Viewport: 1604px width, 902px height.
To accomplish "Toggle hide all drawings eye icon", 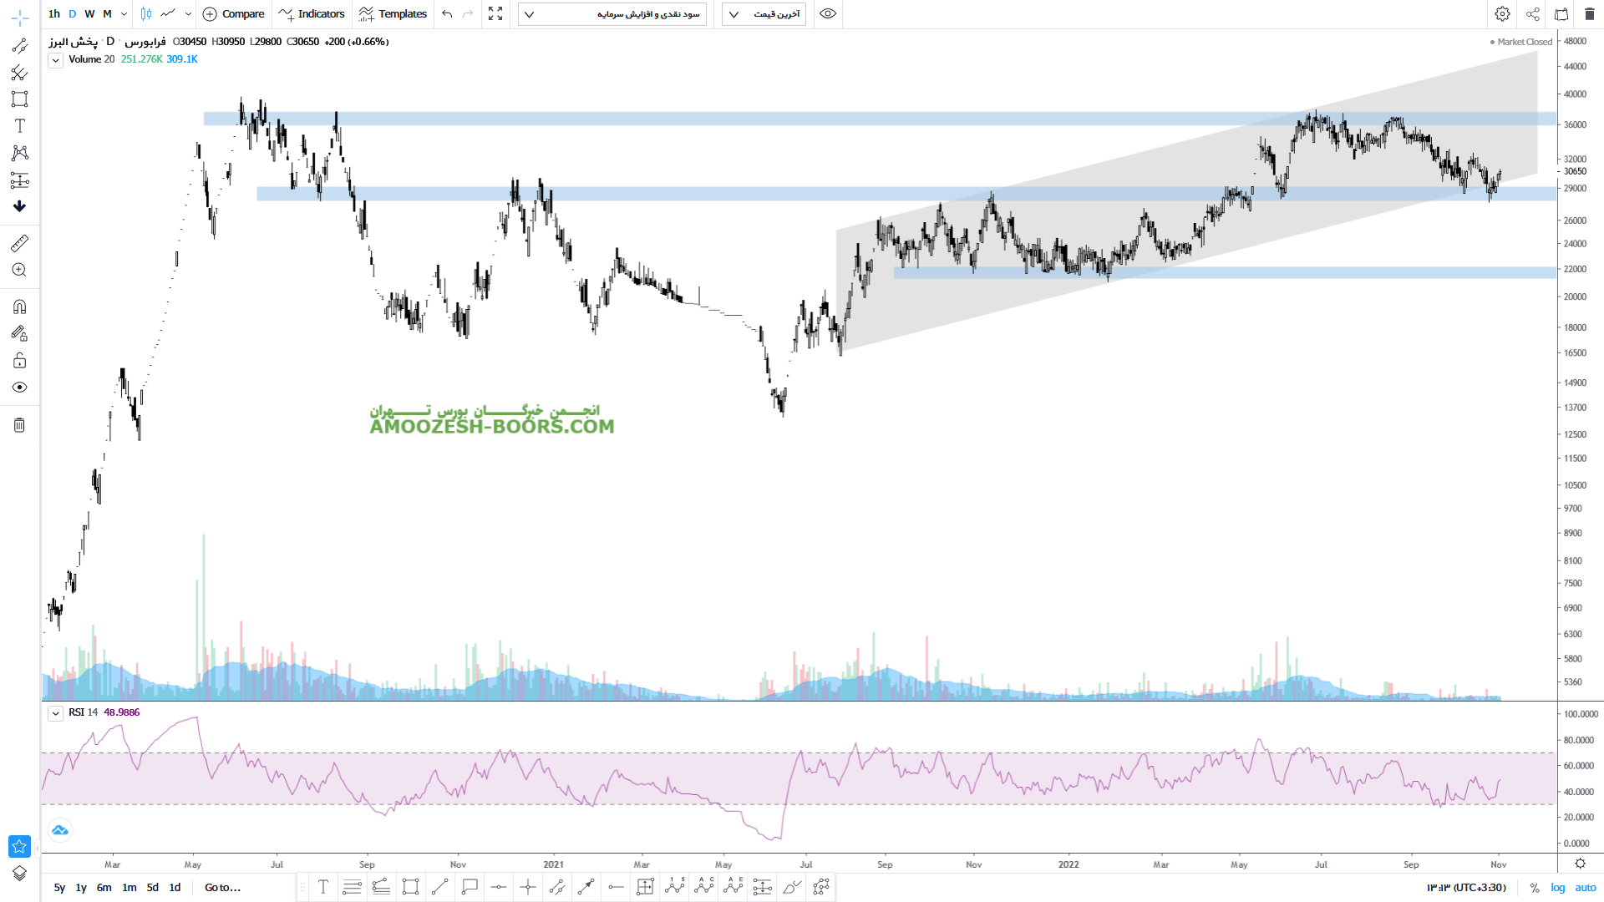I will 20,388.
